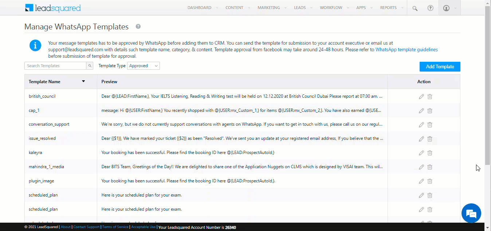491x231 pixels.
Task: Expand the Leads menu arrow
Action: pyautogui.click(x=311, y=8)
